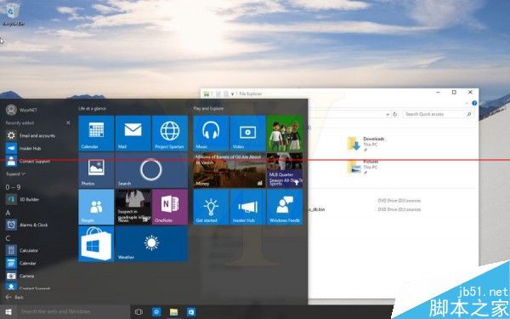Open the Weather tile

[x=151, y=244]
